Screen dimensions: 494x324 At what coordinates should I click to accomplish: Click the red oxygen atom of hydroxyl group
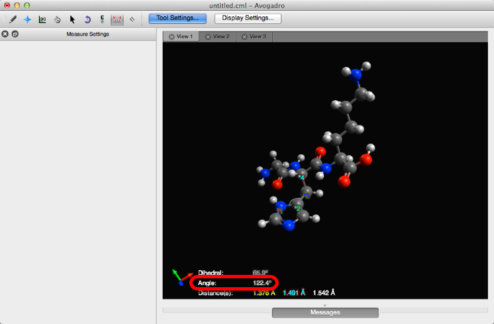click(367, 159)
